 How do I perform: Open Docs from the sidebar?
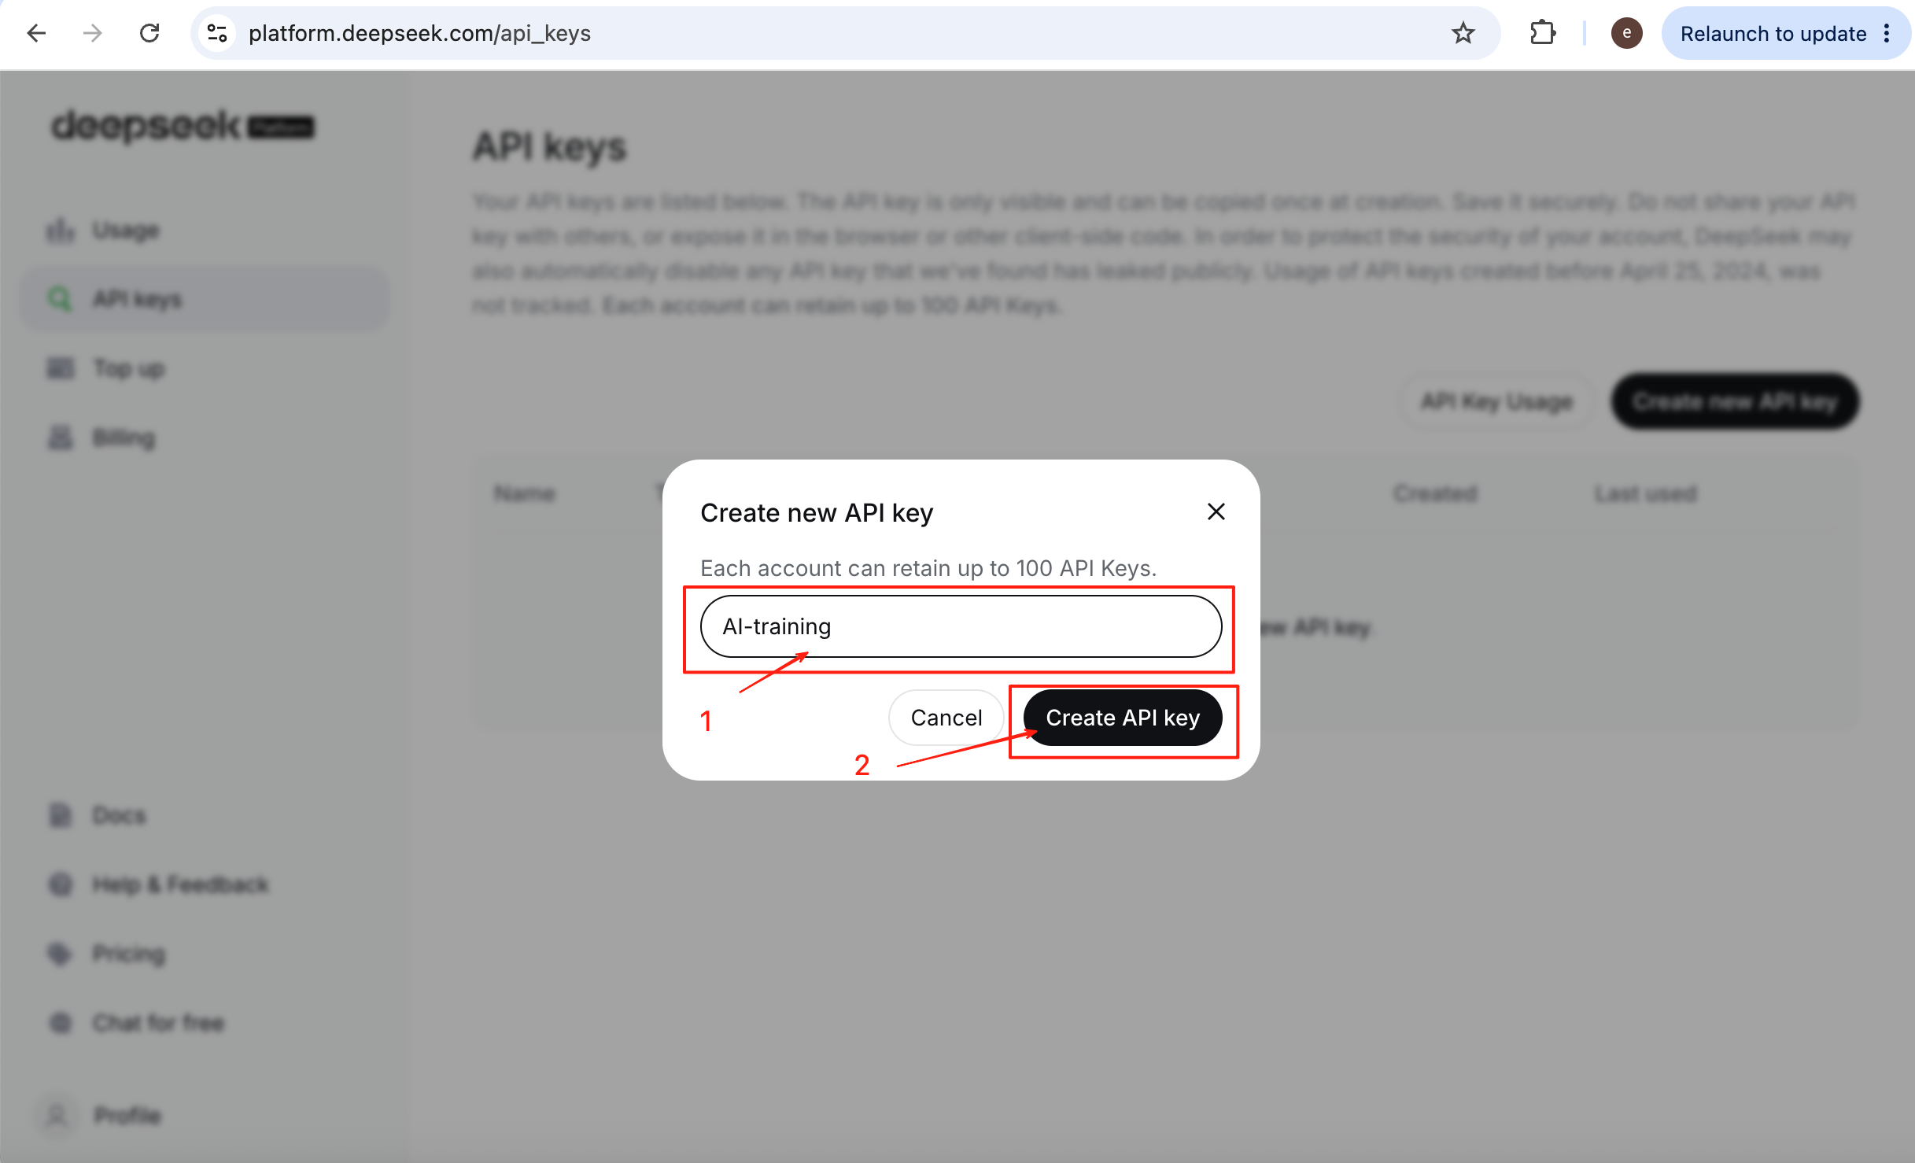click(x=205, y=815)
